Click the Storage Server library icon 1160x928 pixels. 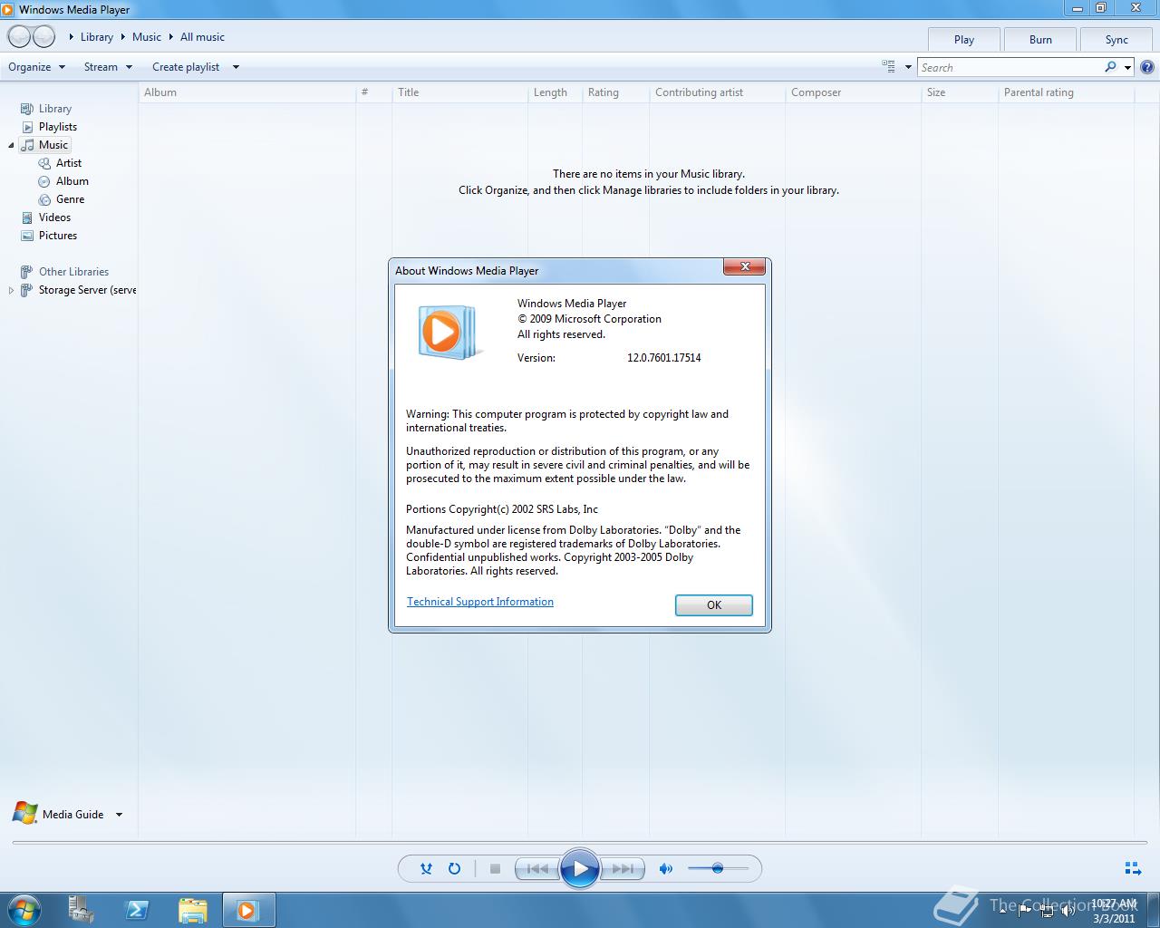tap(27, 290)
